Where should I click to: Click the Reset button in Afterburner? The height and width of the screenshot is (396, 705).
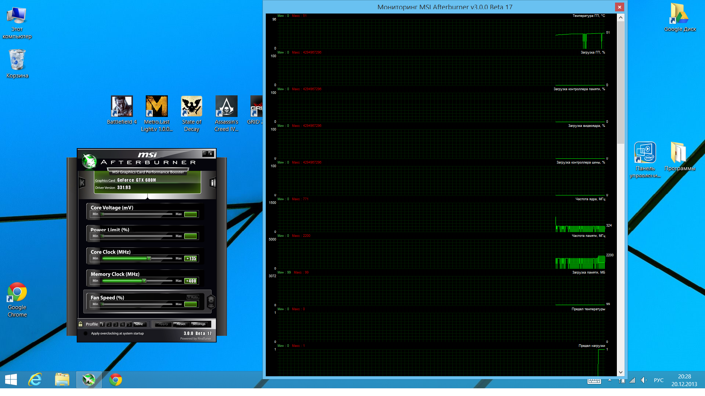coord(181,324)
